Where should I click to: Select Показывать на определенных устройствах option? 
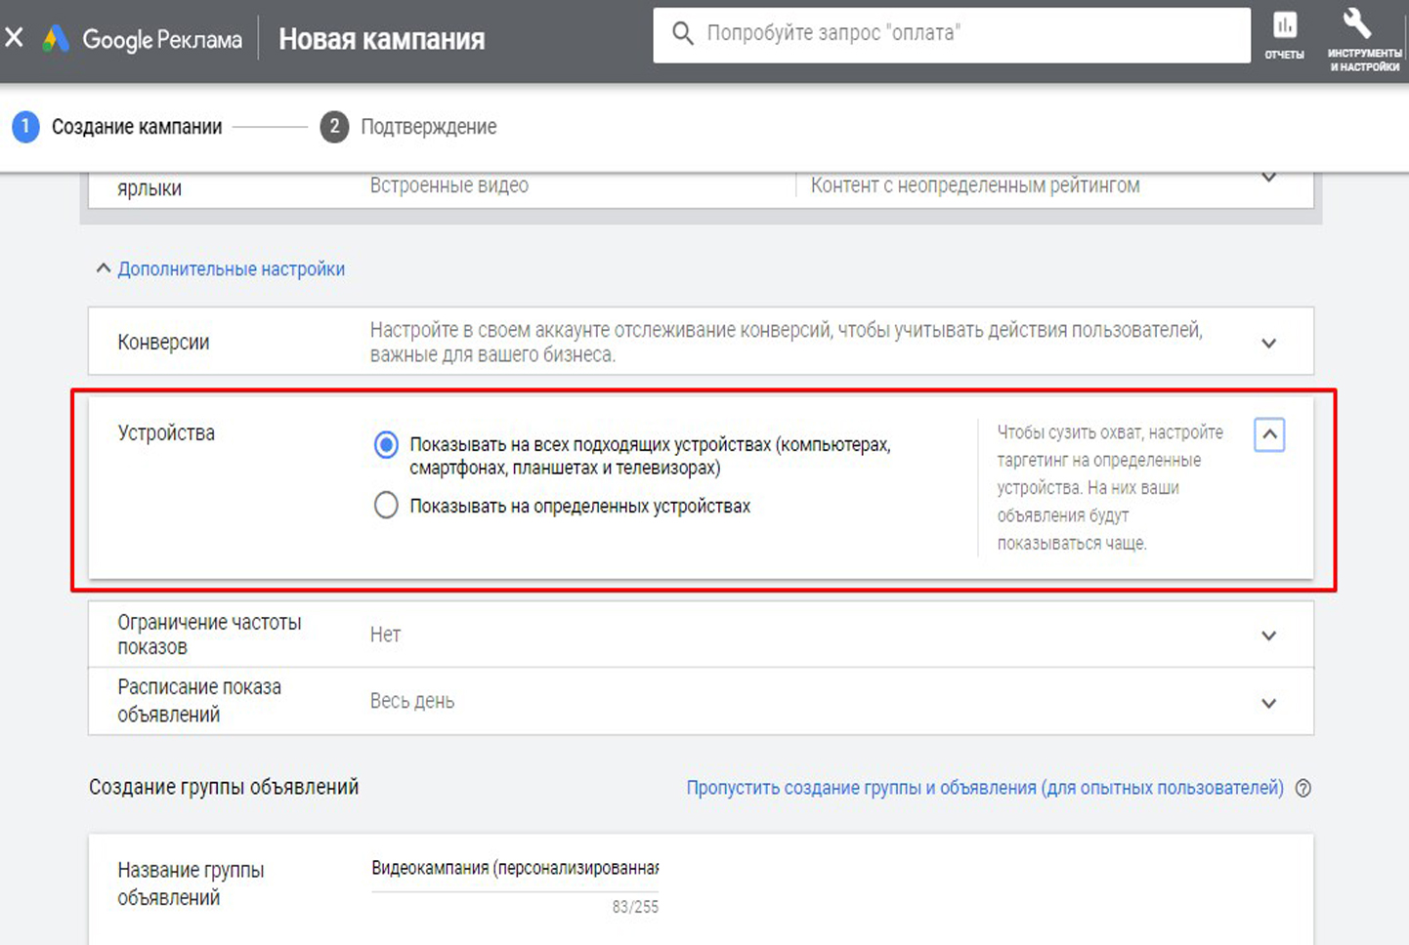[x=386, y=506]
